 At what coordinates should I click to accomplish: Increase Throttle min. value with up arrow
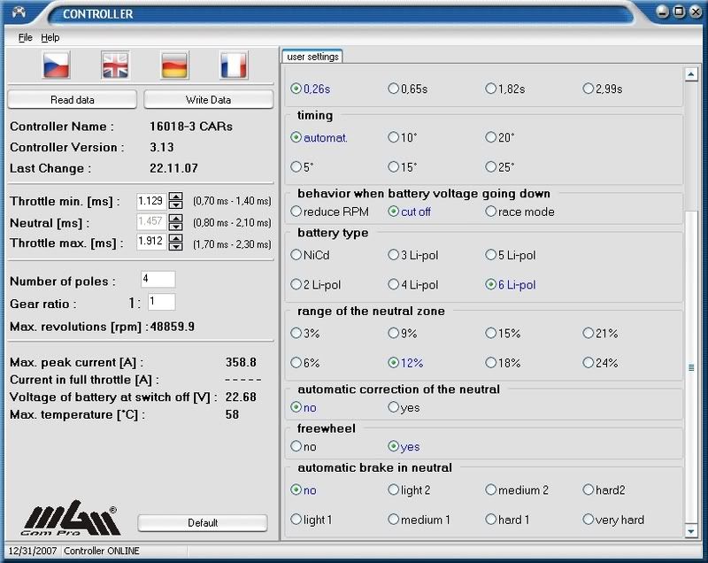(x=175, y=197)
